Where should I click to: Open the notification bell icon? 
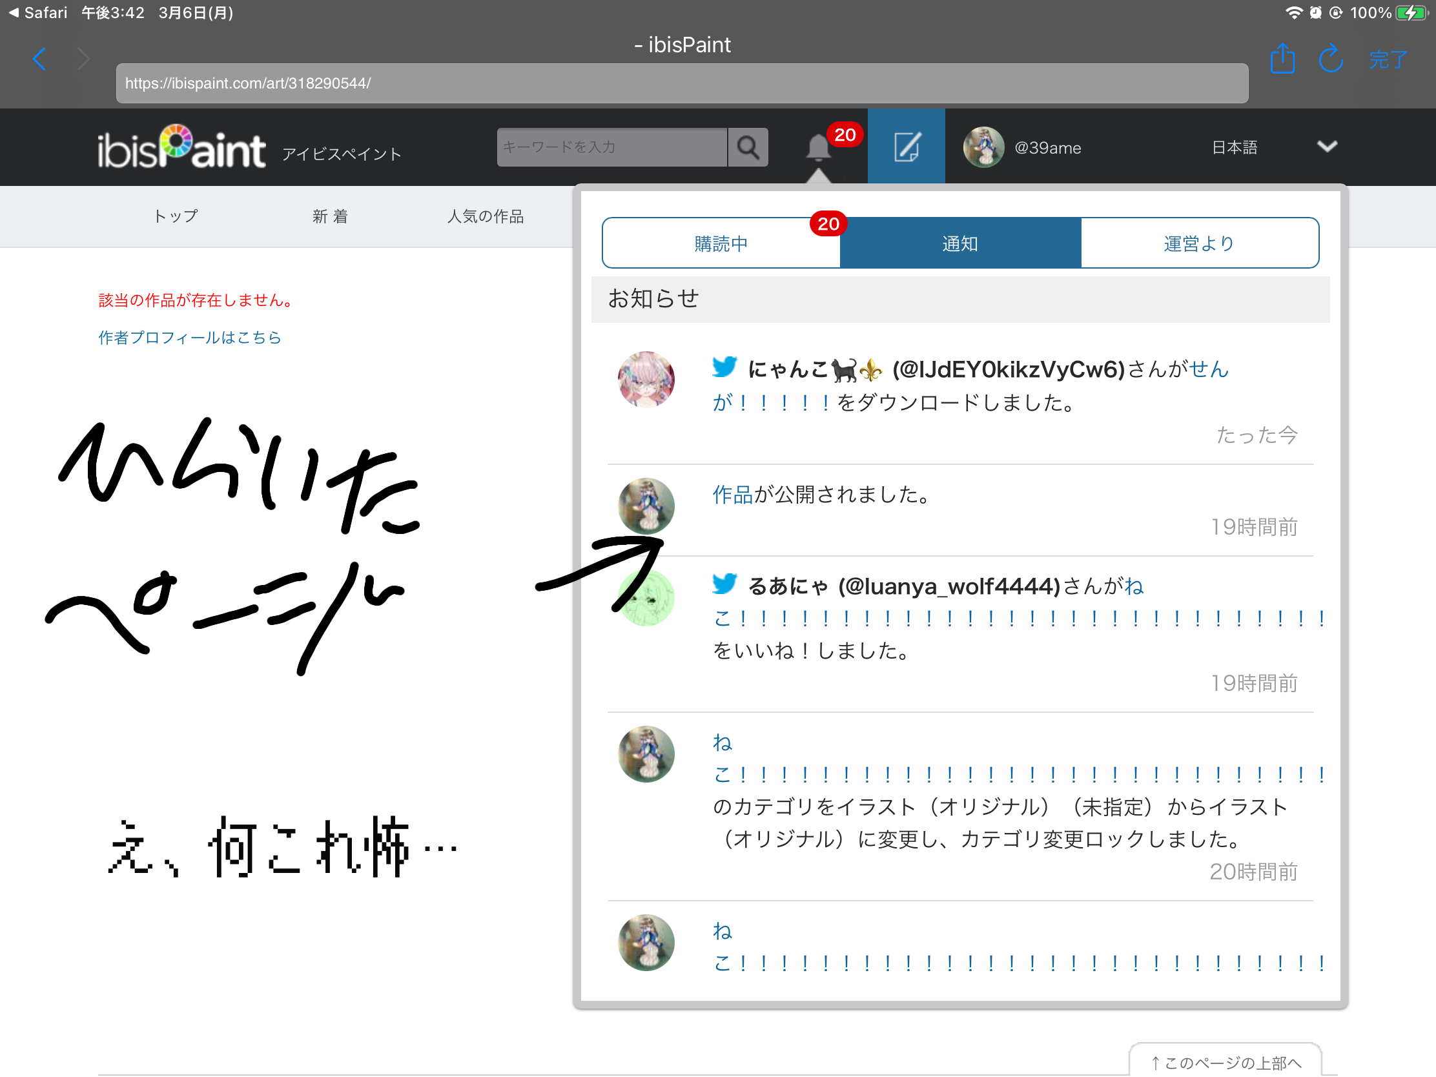click(818, 148)
